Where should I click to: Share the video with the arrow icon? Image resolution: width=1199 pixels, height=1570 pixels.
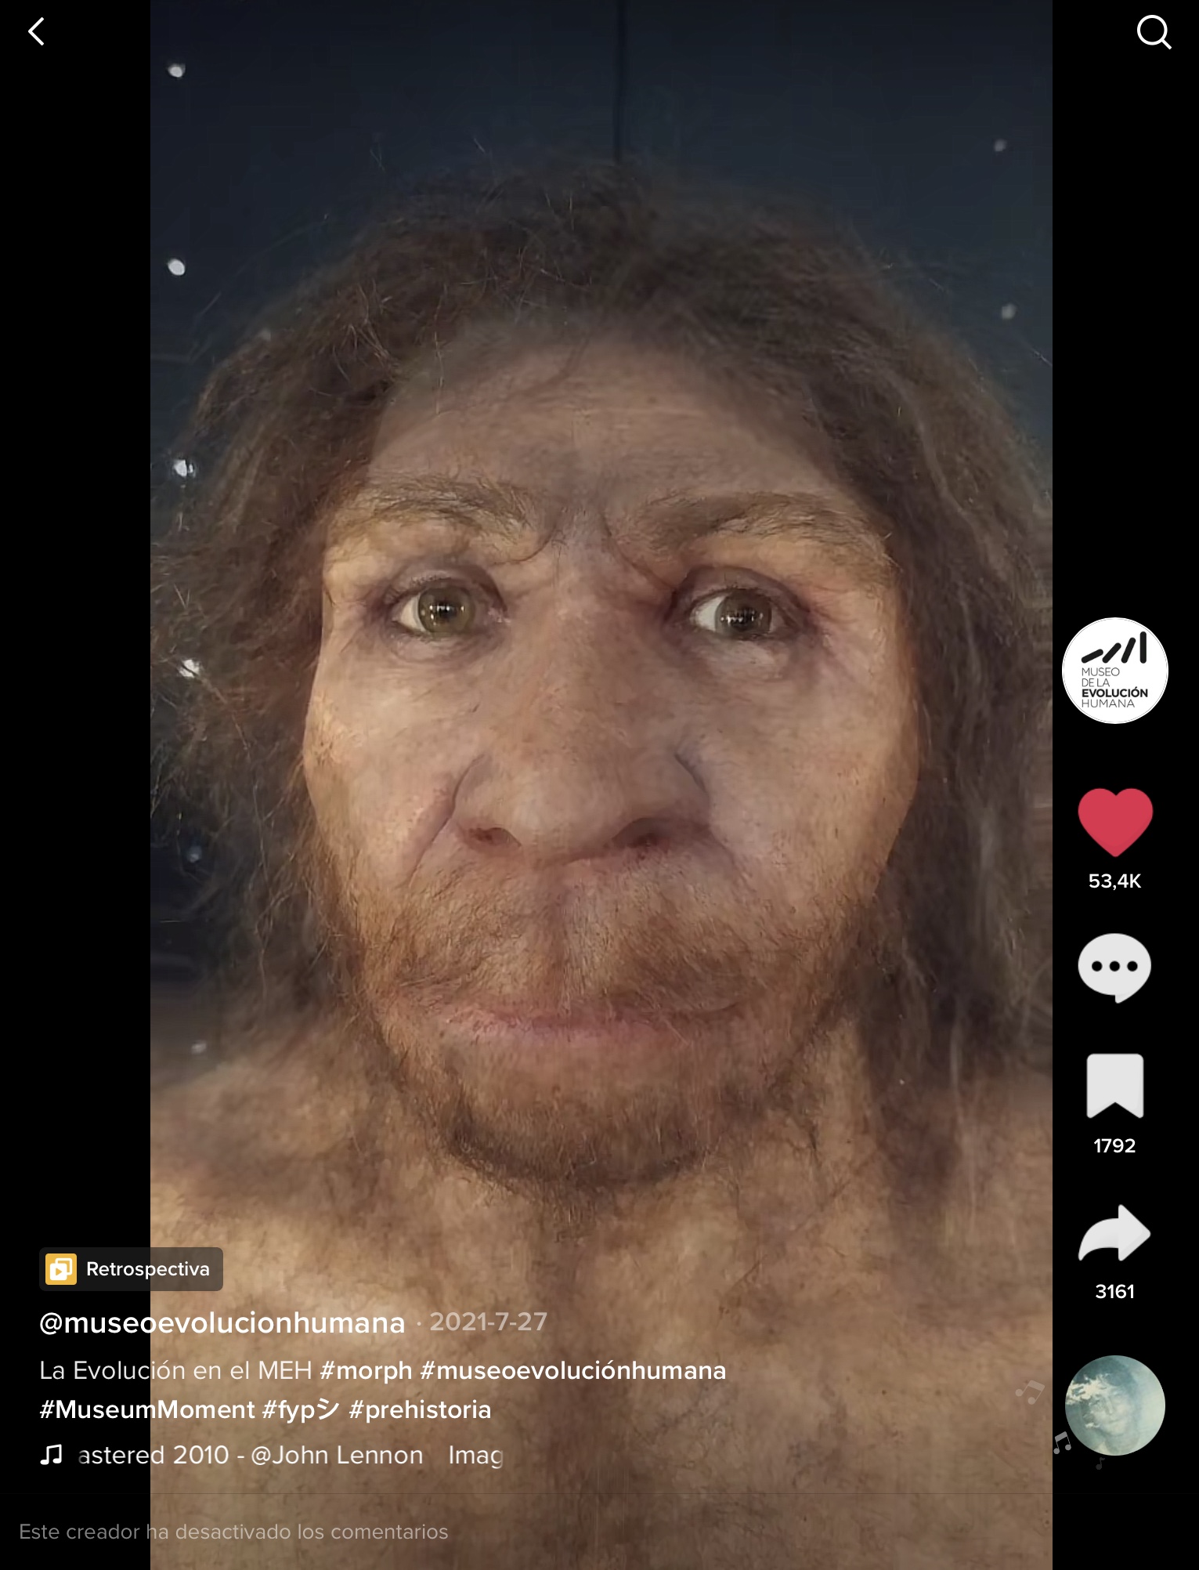tap(1114, 1234)
